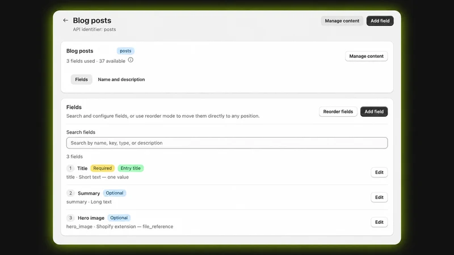Open the Name and description tab

pos(121,79)
